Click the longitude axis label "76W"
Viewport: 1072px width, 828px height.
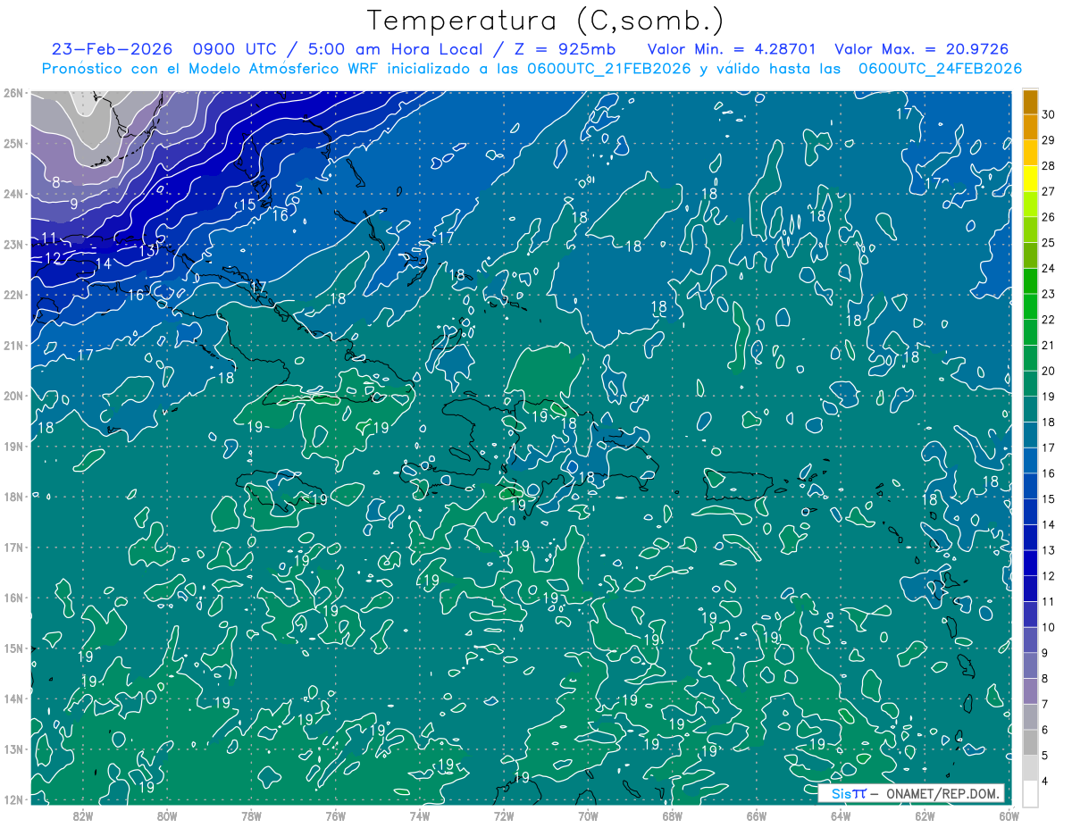[335, 815]
